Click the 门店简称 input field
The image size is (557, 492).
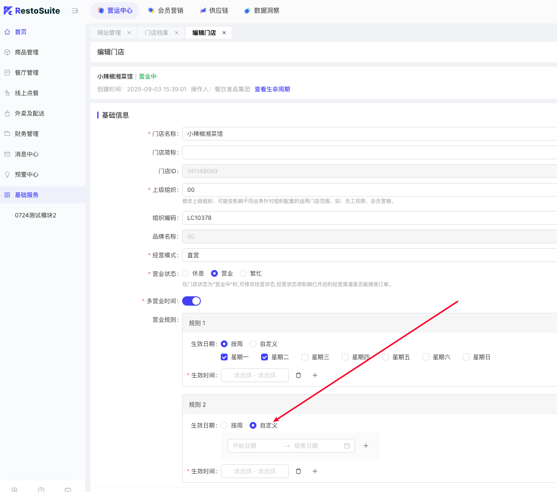(369, 152)
